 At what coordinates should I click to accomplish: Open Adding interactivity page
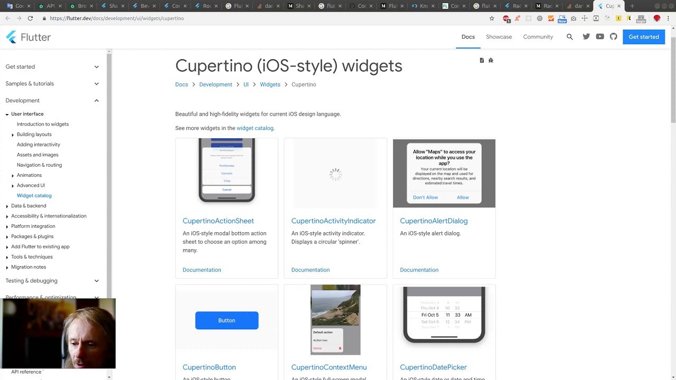click(39, 145)
